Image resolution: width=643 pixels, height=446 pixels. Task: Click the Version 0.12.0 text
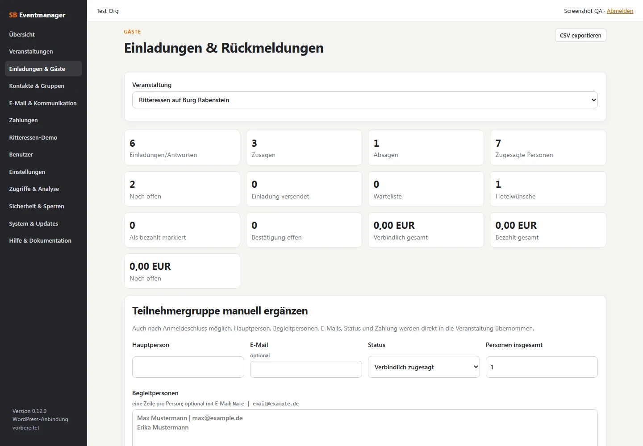coord(29,411)
